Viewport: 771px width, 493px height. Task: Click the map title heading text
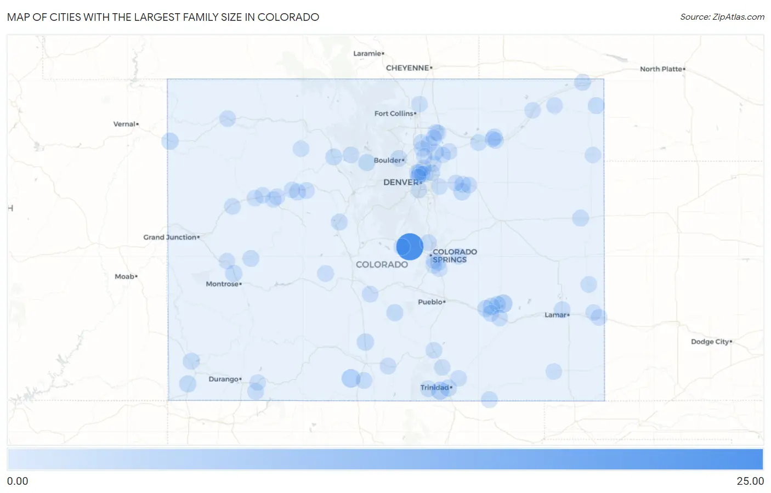click(163, 17)
